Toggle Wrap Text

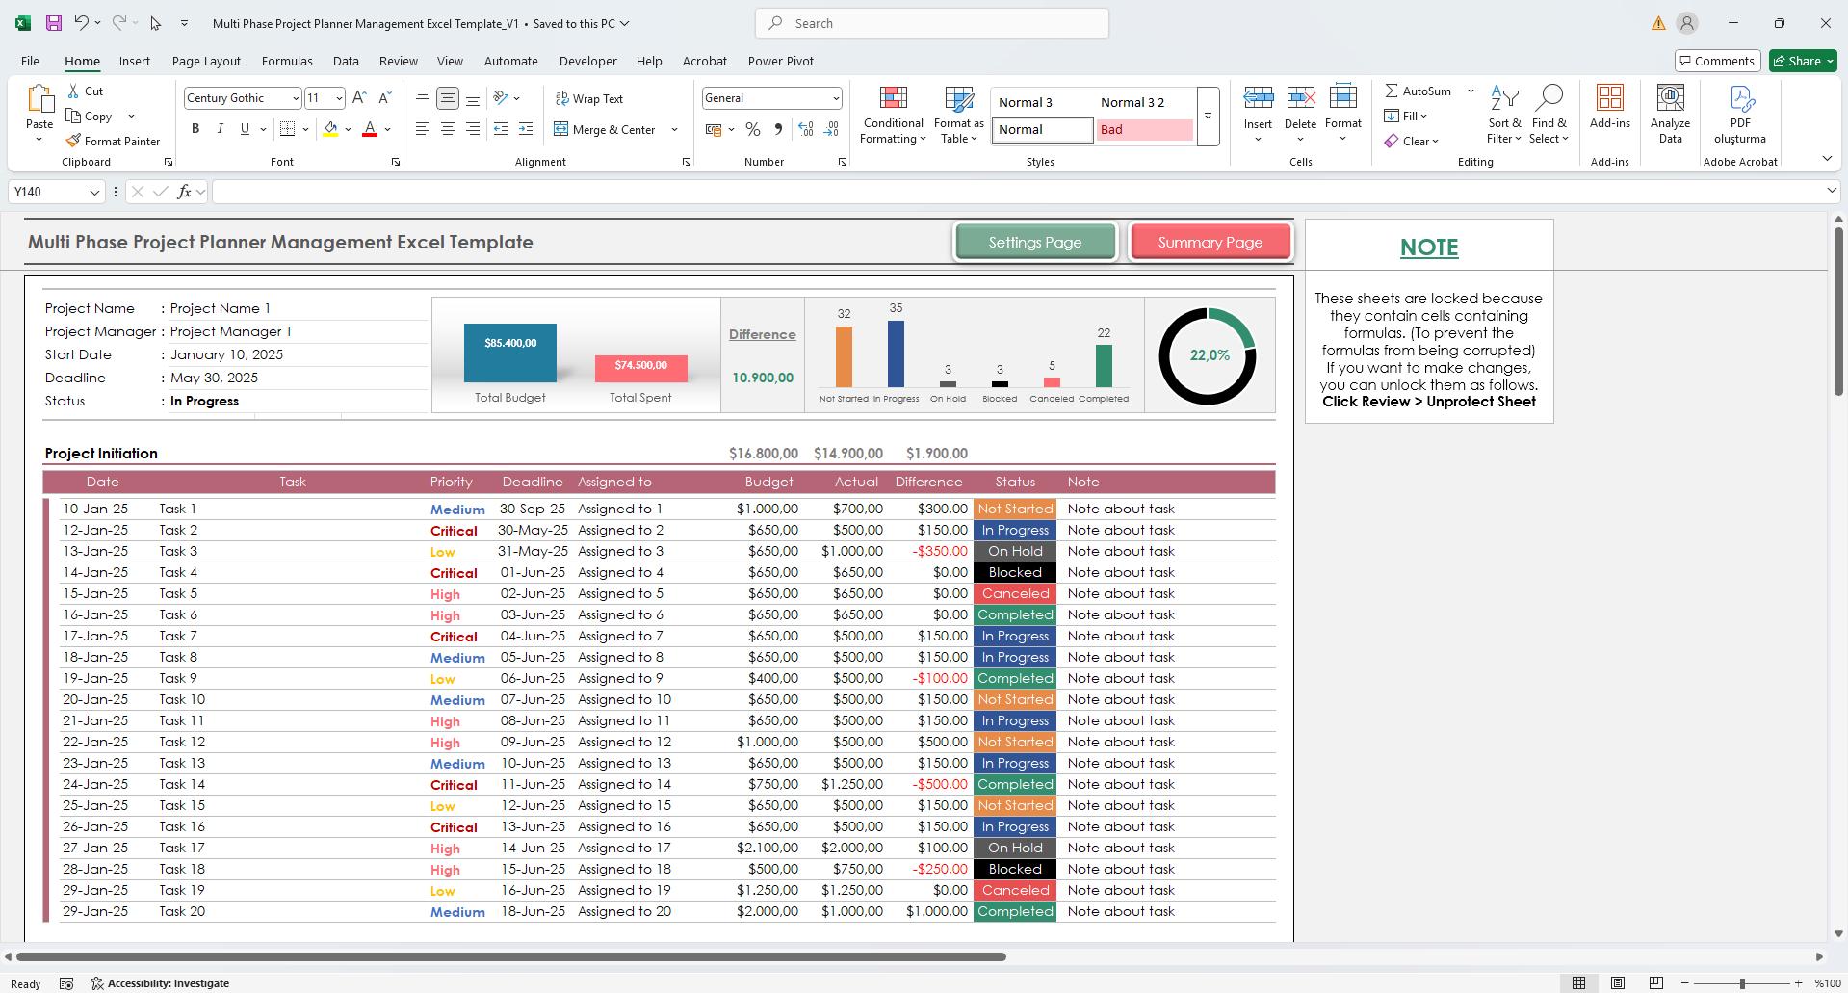click(588, 98)
